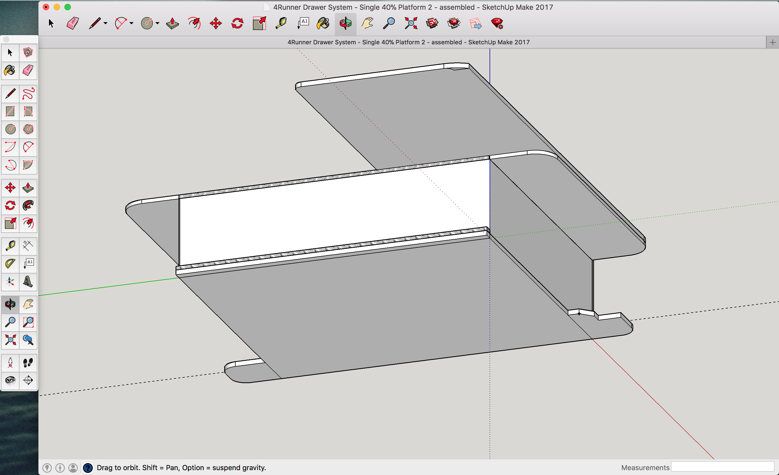This screenshot has width=779, height=475.
Task: Expand the Circle shape tool dropdown arrow
Action: 157,23
